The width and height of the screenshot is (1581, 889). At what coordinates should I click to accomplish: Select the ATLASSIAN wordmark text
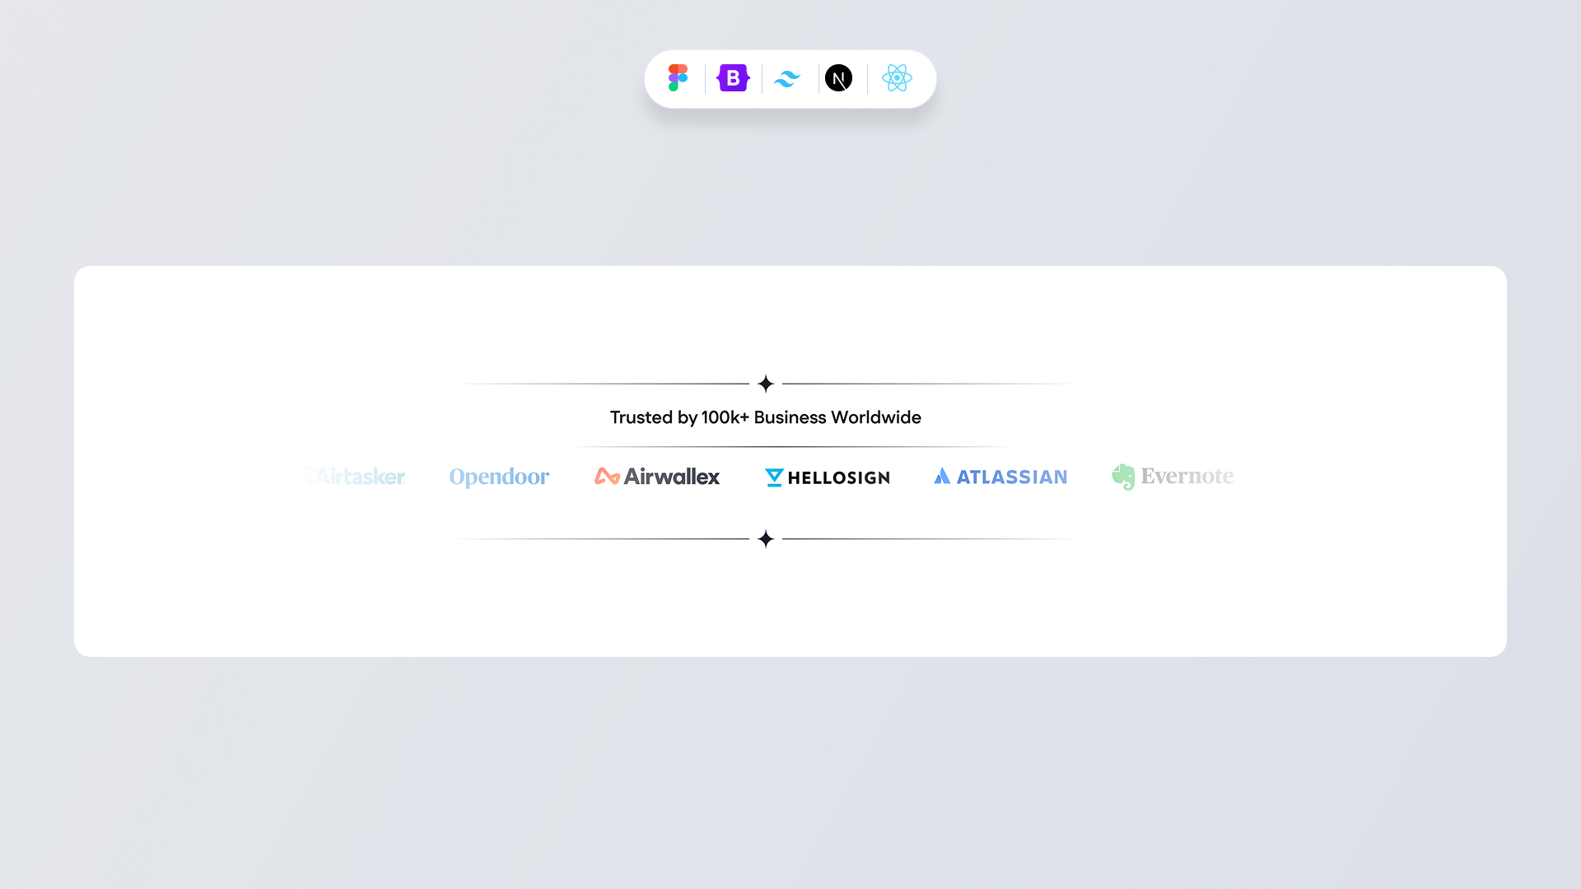click(1011, 477)
